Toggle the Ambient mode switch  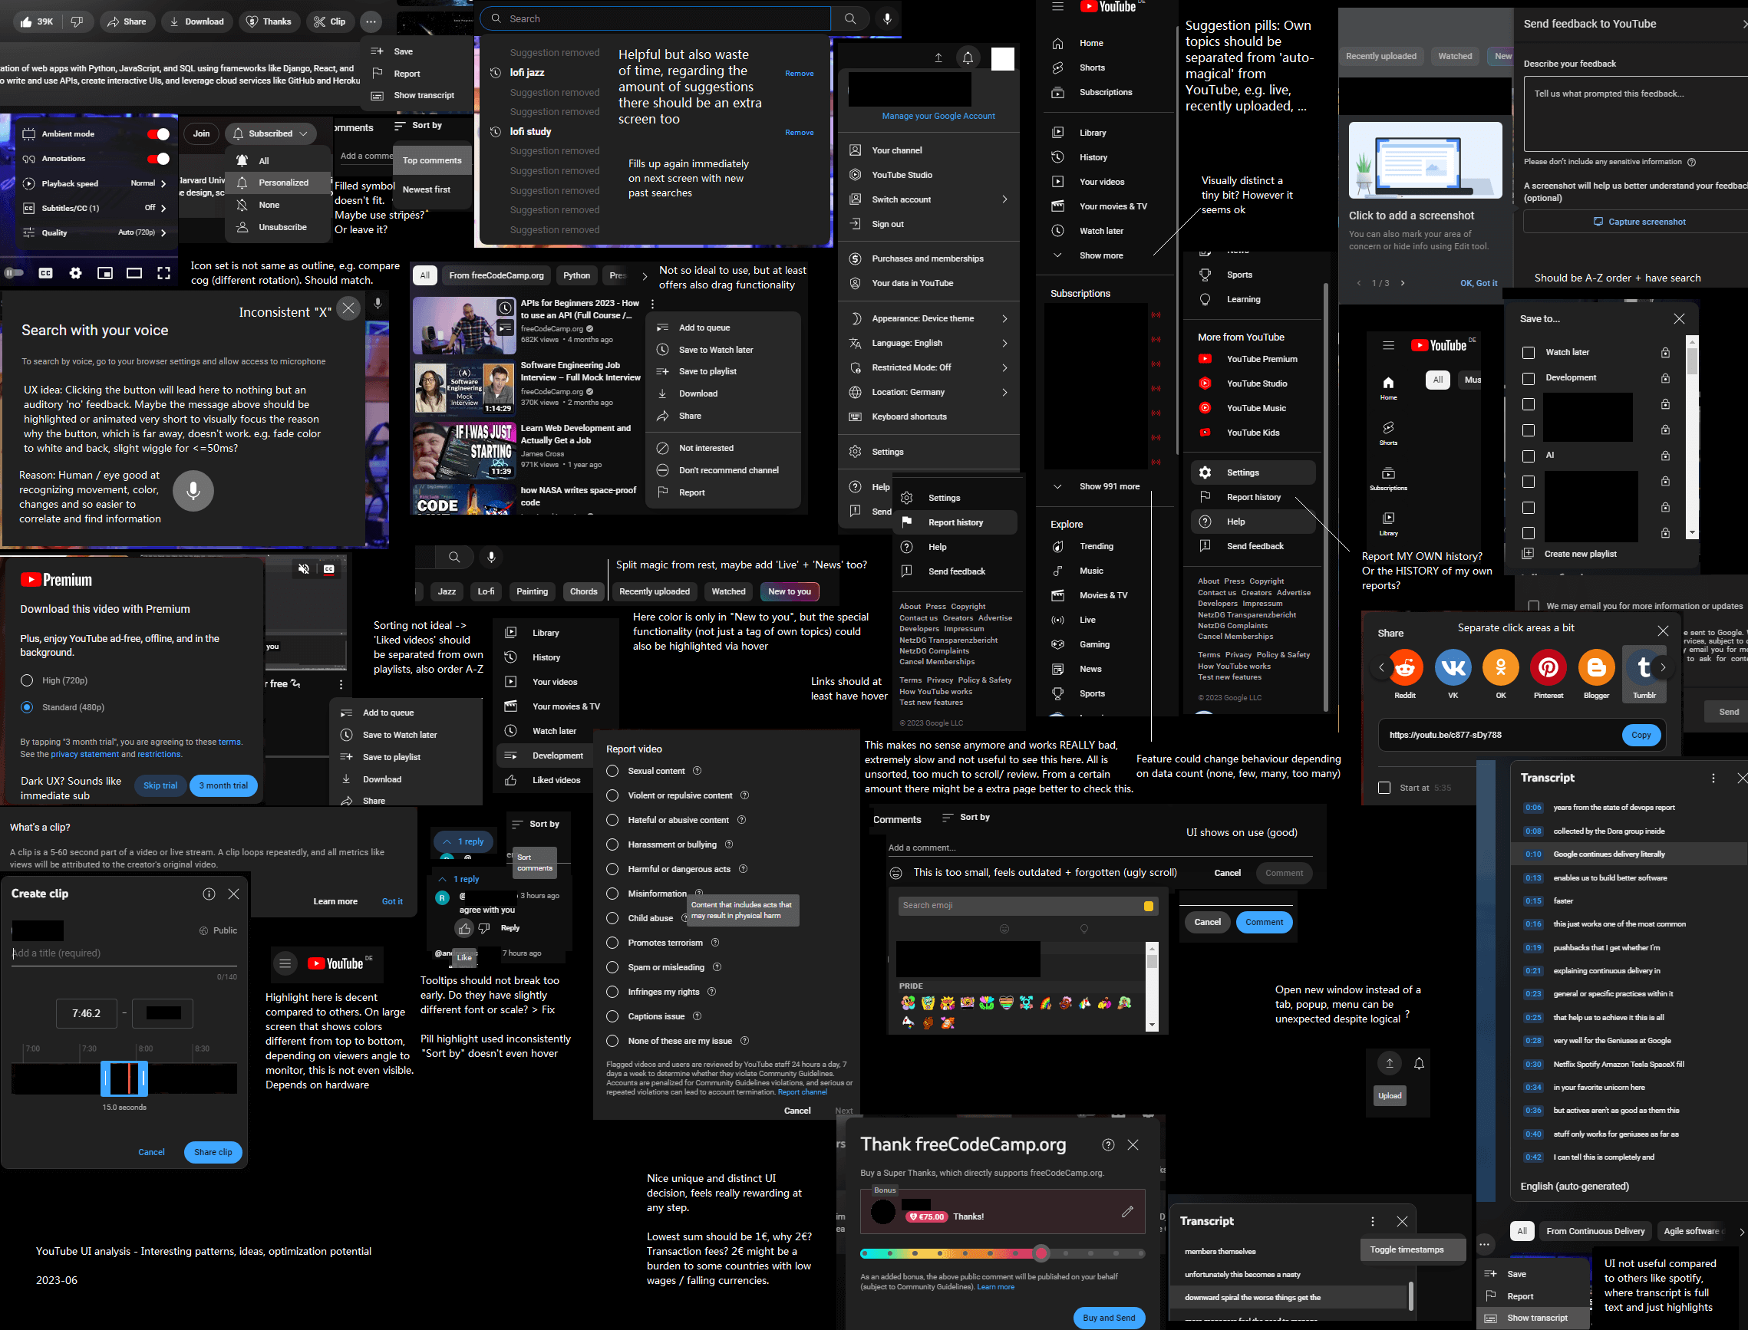point(157,133)
